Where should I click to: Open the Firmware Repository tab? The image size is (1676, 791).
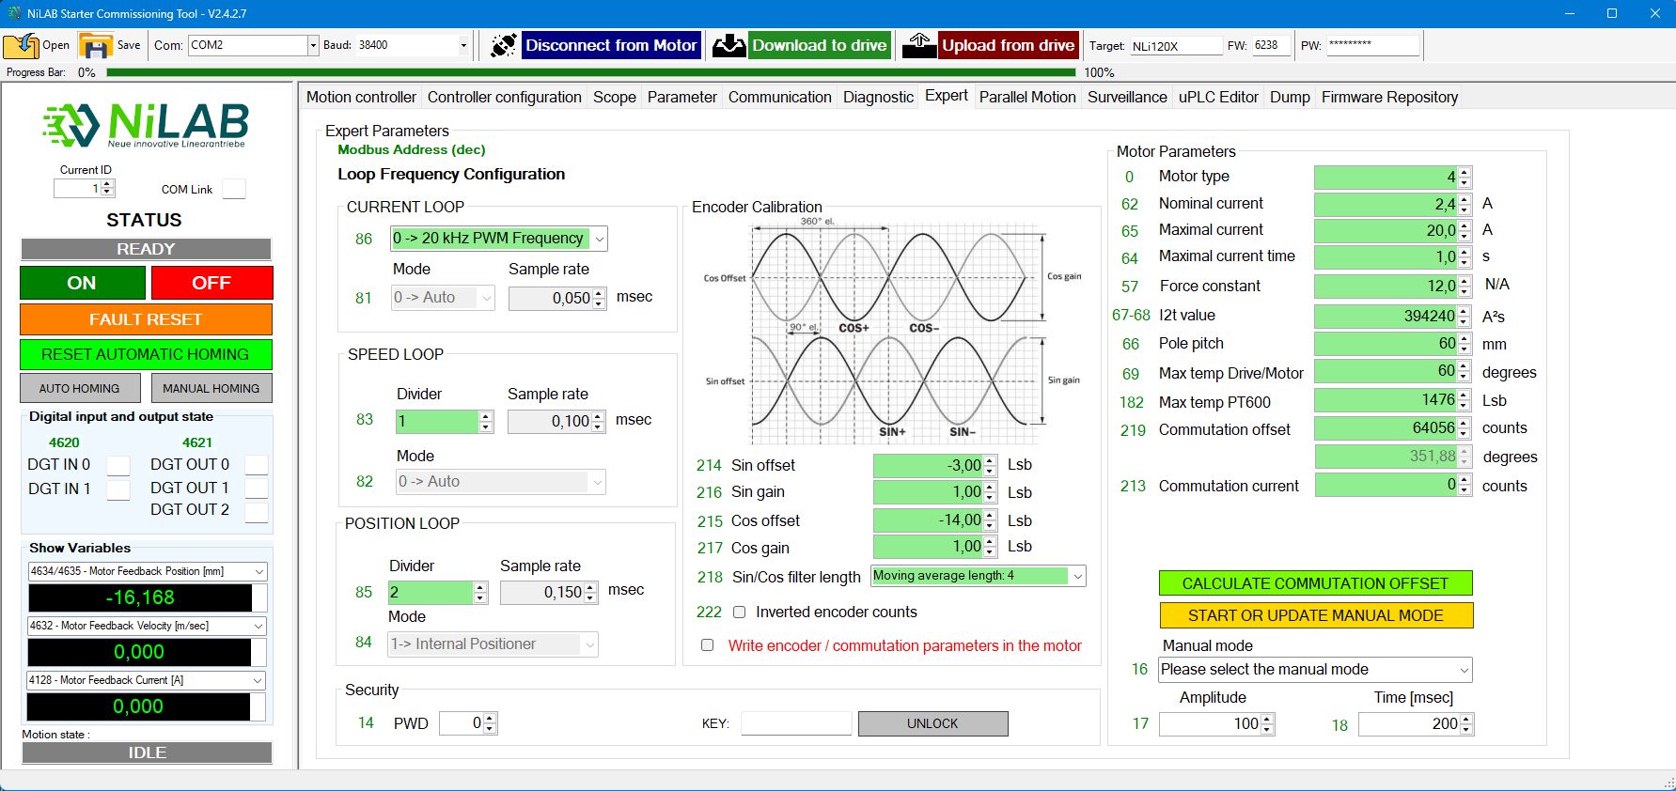click(x=1388, y=97)
